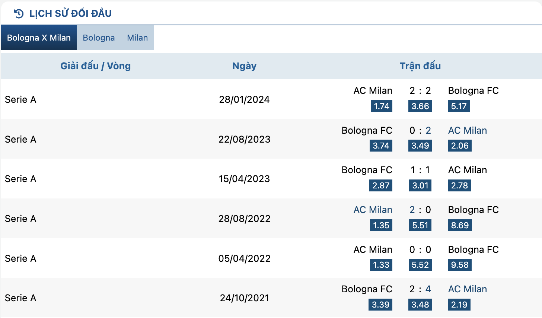Click the 2.78 odds badge
This screenshot has width=542, height=318.
click(x=459, y=185)
